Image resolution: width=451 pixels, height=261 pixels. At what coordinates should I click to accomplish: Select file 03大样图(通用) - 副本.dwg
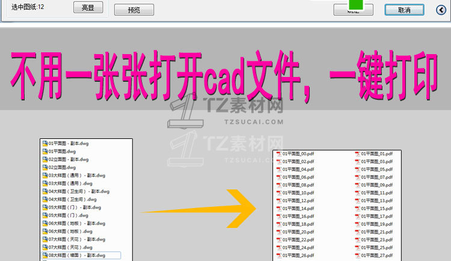point(74,175)
